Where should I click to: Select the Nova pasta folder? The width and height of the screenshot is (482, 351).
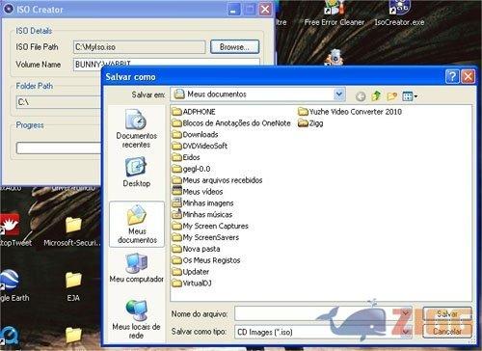click(x=196, y=249)
